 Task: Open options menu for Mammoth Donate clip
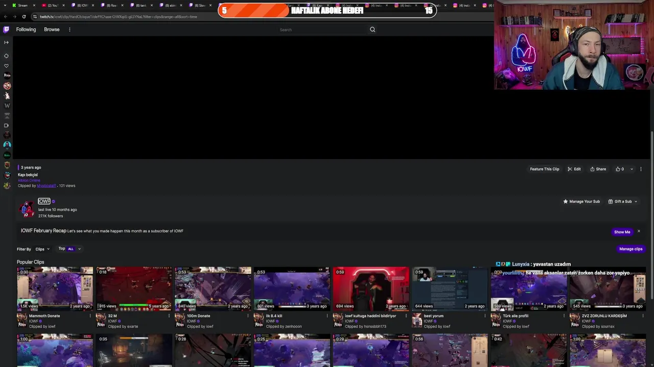pos(90,316)
